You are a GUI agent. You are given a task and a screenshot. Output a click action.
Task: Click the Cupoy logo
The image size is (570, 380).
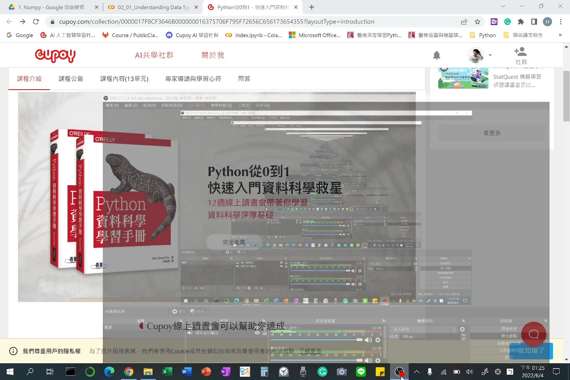tap(55, 56)
